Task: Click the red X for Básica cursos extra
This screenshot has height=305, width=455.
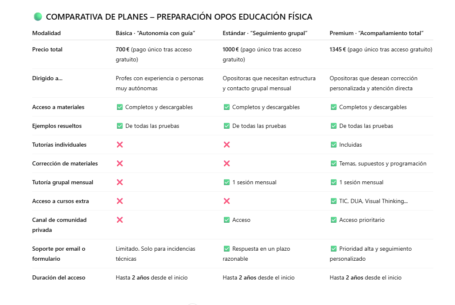Action: [119, 201]
